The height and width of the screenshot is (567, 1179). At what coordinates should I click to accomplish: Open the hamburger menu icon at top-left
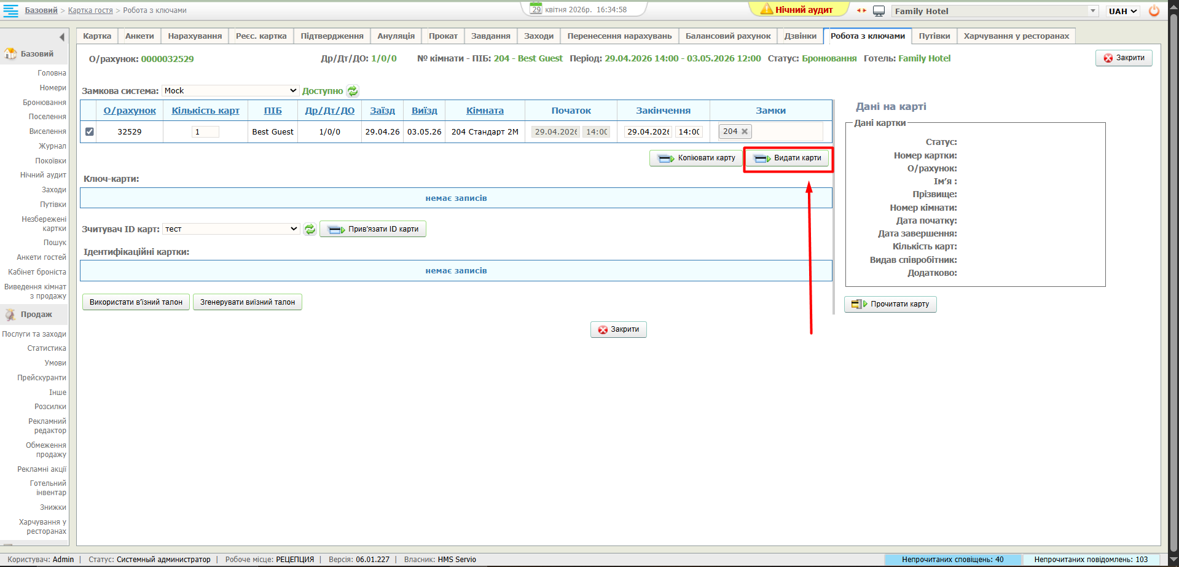pos(11,10)
